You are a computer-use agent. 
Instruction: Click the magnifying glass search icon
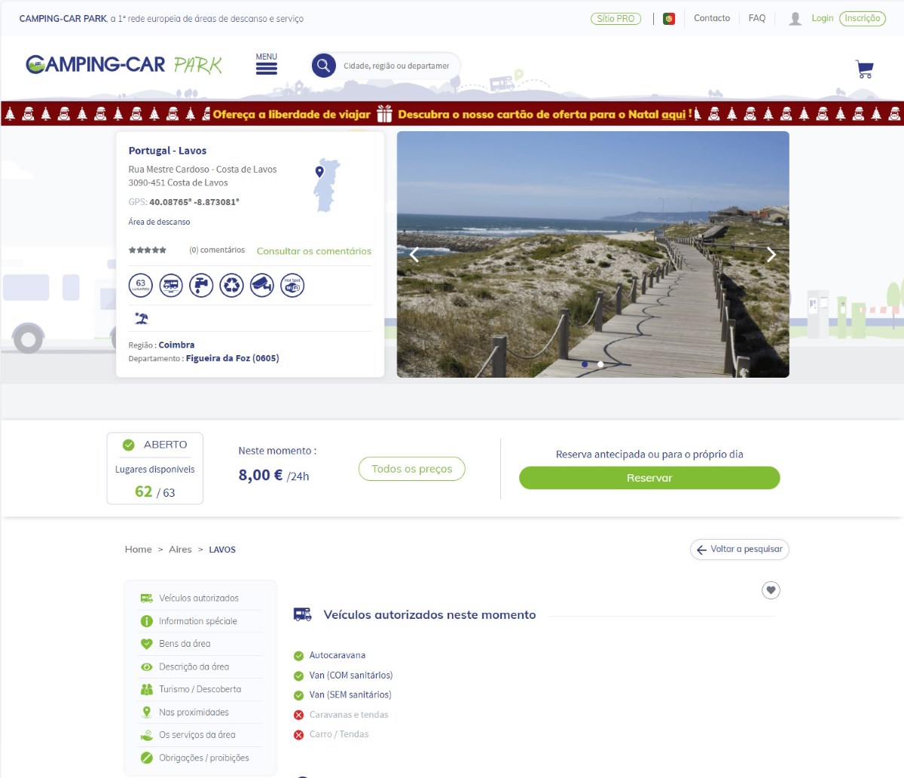(323, 66)
